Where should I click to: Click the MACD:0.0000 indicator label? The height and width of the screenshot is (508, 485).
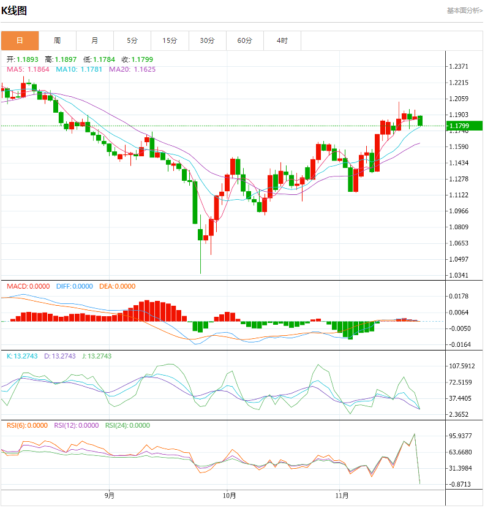tap(29, 286)
